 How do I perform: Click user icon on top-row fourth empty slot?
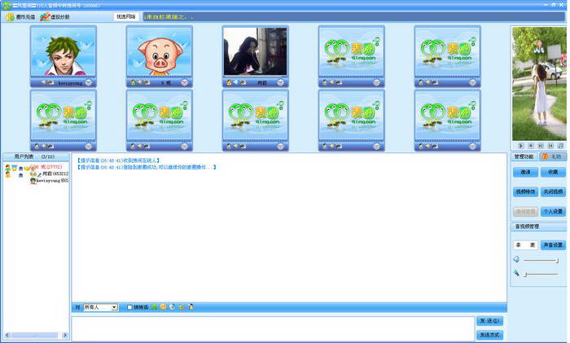click(325, 82)
